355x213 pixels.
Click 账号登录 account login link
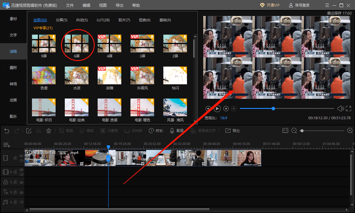point(299,5)
